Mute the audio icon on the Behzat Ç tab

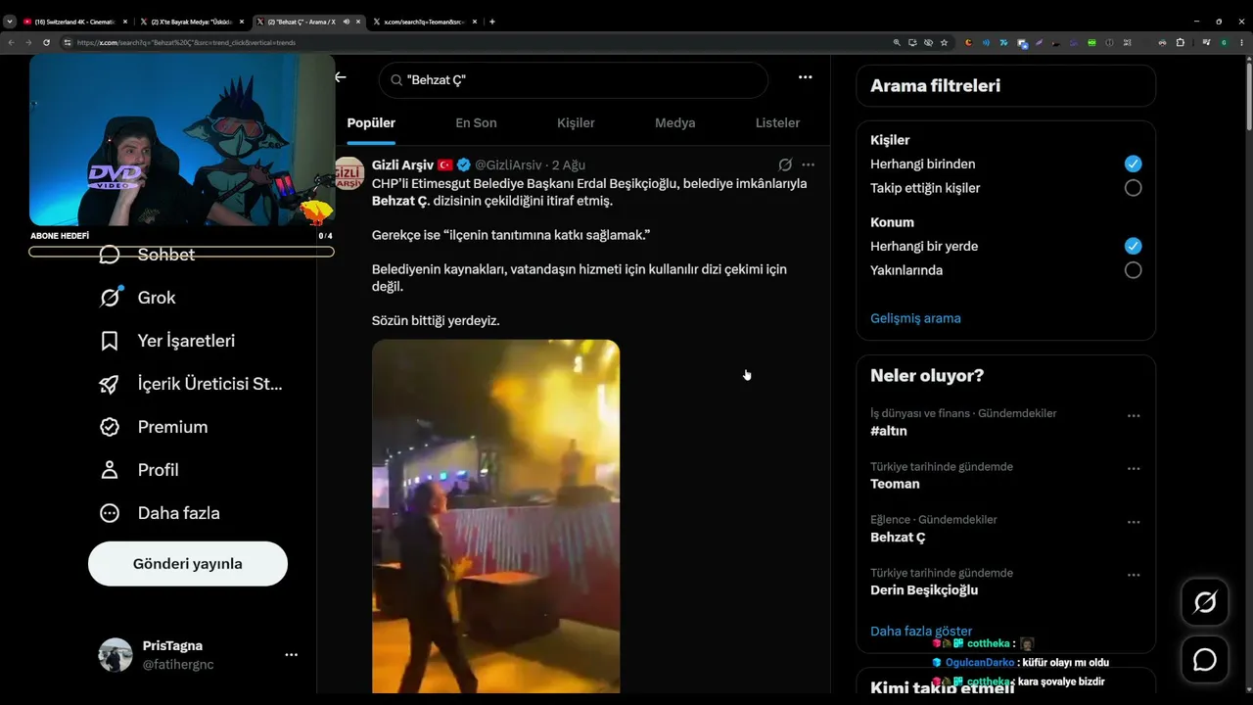click(346, 22)
